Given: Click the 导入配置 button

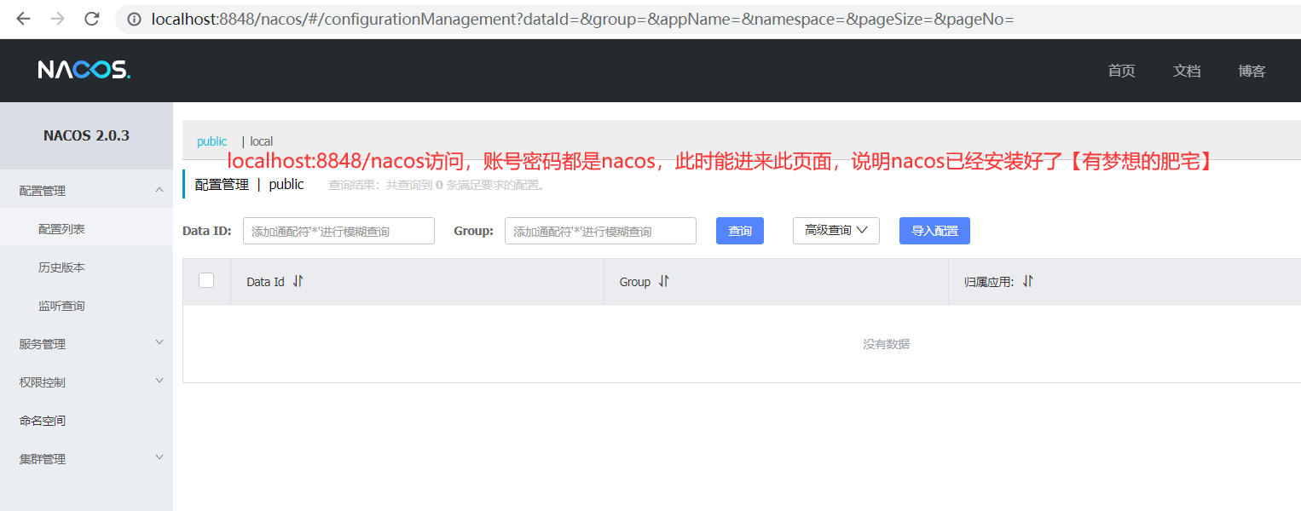Looking at the screenshot, I should pyautogui.click(x=934, y=231).
